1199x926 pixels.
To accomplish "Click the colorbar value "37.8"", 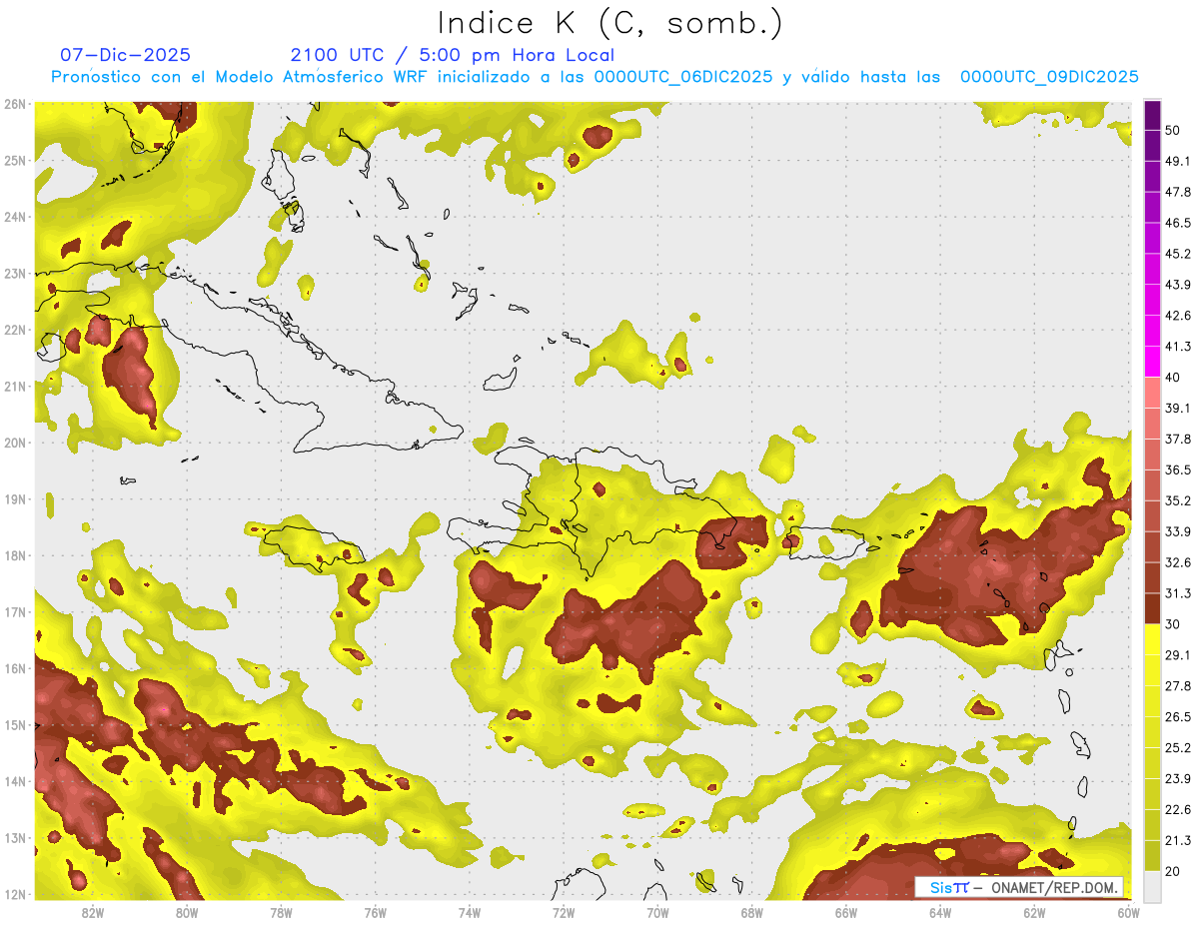I will tap(1178, 439).
